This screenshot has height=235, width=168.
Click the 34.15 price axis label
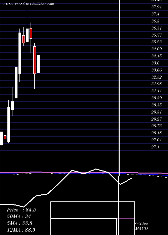click(157, 56)
